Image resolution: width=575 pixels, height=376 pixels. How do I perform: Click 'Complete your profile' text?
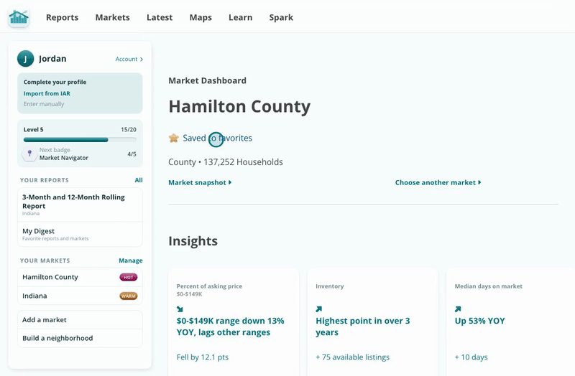pos(55,82)
